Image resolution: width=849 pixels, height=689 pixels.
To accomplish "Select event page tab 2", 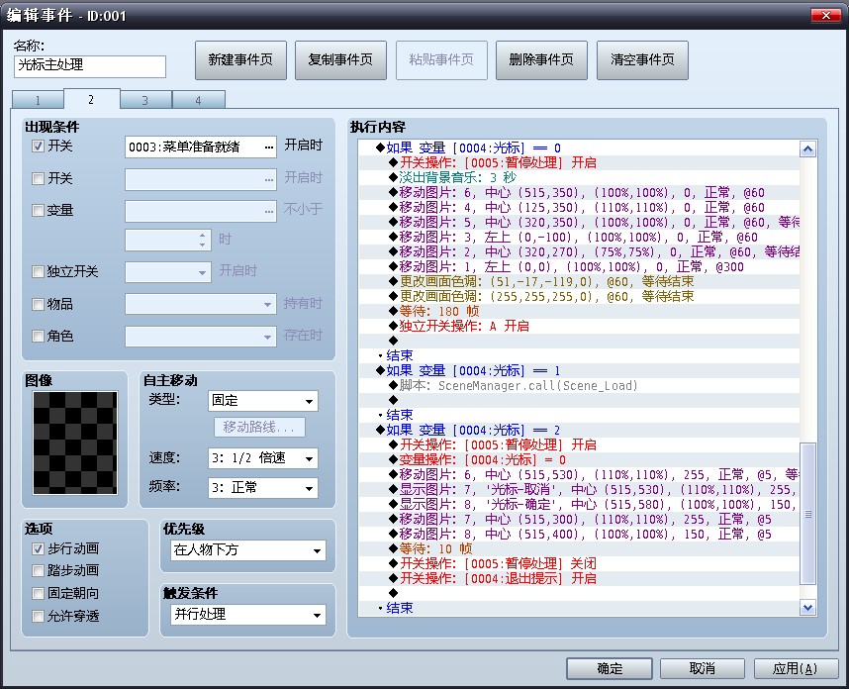I will pos(91,99).
